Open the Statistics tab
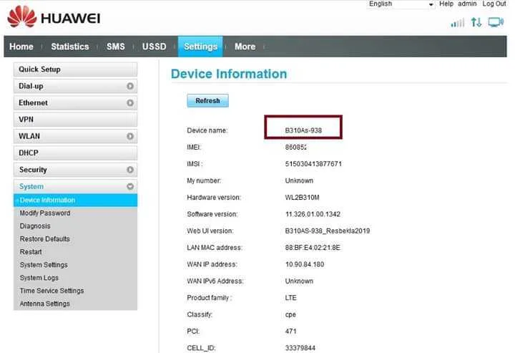The width and height of the screenshot is (515, 353). tap(70, 47)
